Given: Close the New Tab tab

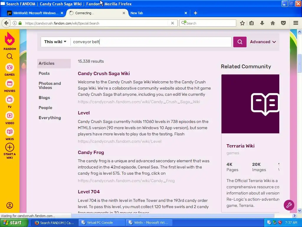Looking at the screenshot, I should [x=186, y=13].
